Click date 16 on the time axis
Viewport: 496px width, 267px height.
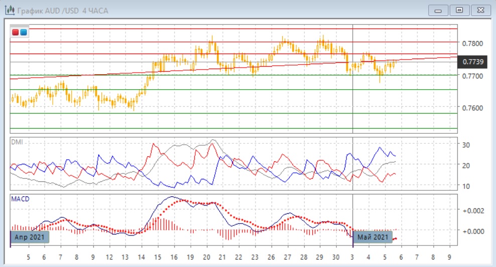click(174, 257)
